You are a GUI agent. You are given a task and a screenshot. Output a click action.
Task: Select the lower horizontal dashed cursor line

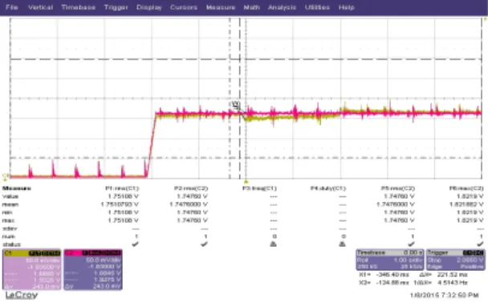pos(246,158)
